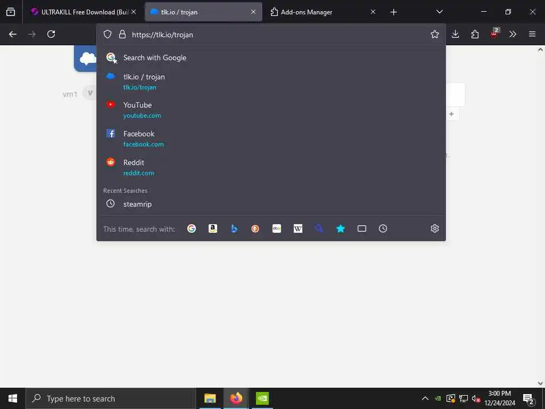Close the Add-ons Manager tab
Image resolution: width=545 pixels, height=409 pixels.
click(373, 12)
